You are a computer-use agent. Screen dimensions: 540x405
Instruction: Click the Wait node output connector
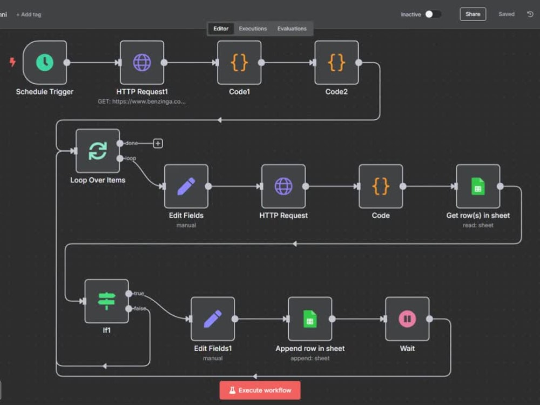[x=429, y=319]
